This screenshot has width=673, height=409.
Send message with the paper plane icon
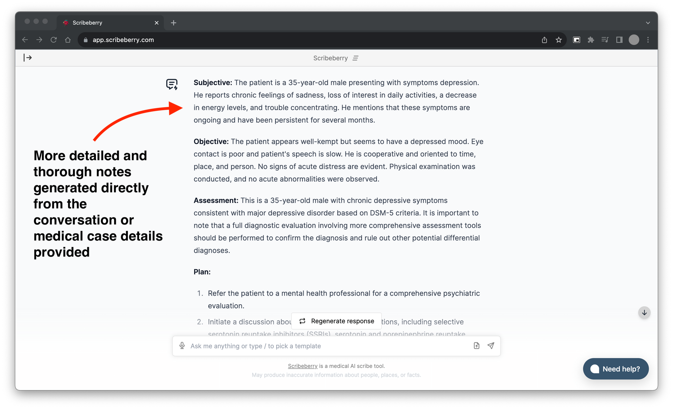[491, 346]
